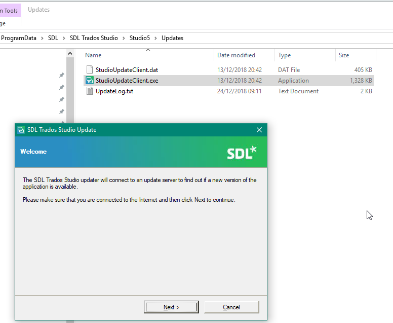Close the SDL Trados Studio Update dialog
This screenshot has height=323, width=393.
[x=259, y=130]
